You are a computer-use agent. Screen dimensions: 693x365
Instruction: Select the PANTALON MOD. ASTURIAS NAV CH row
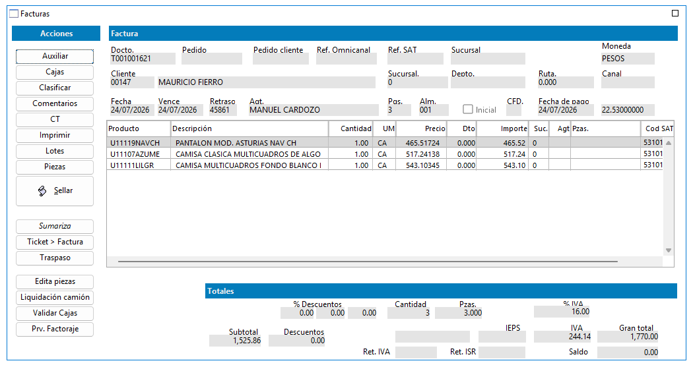pos(385,143)
